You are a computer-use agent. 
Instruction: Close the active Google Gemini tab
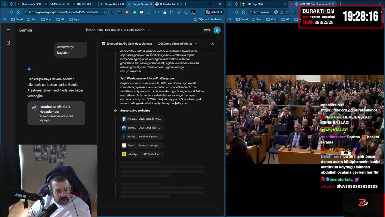[x=151, y=4]
